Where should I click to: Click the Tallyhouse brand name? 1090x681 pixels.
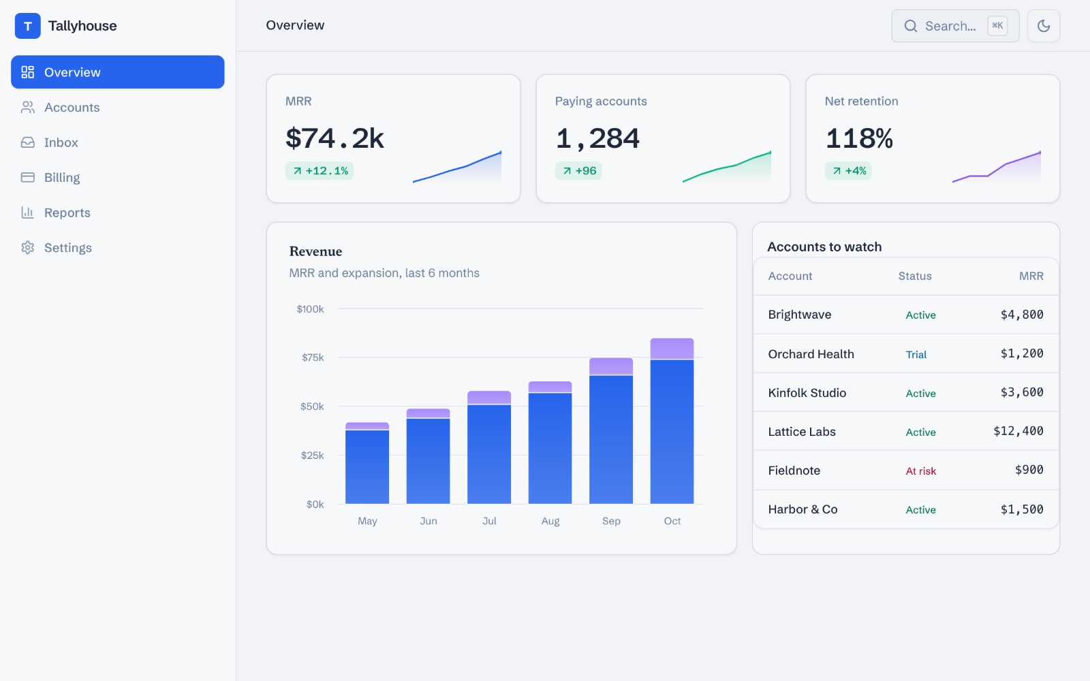82,26
